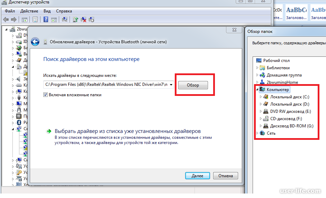Select the mouse device icon in device tree
This screenshot has height=198, width=326.
tap(19, 110)
